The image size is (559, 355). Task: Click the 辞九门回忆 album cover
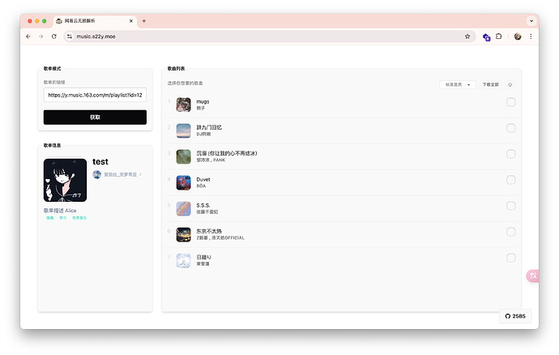[183, 130]
